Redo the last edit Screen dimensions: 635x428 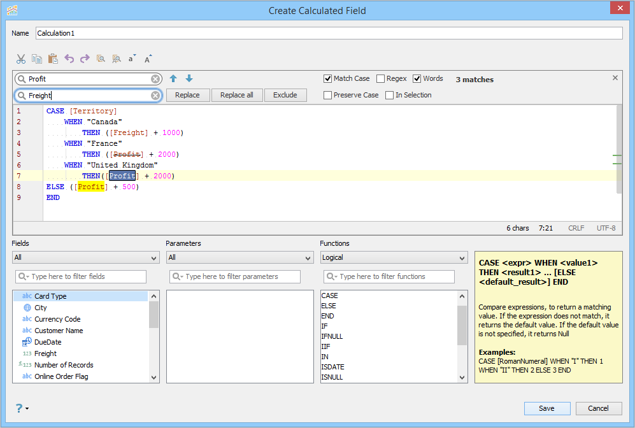click(x=85, y=59)
